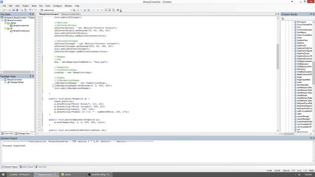Click the Paste toolbar icon

(25, 10)
